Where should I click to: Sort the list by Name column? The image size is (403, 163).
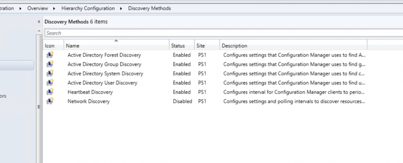(x=116, y=46)
